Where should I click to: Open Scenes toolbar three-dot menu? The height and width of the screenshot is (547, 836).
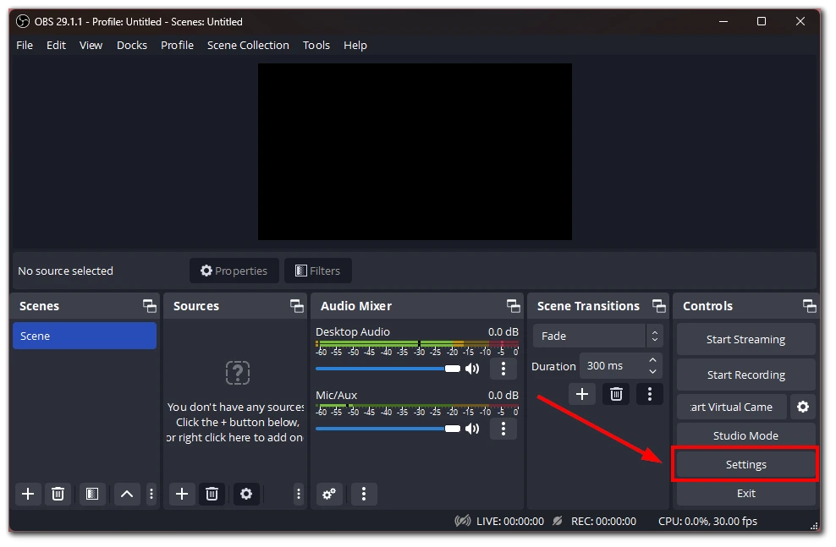(x=151, y=495)
